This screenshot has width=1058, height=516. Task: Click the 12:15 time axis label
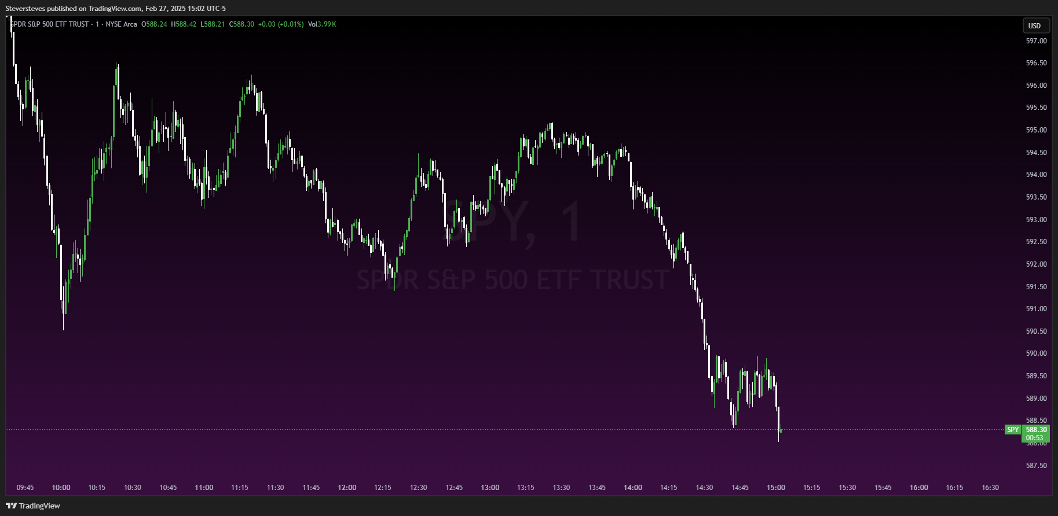[x=383, y=488]
